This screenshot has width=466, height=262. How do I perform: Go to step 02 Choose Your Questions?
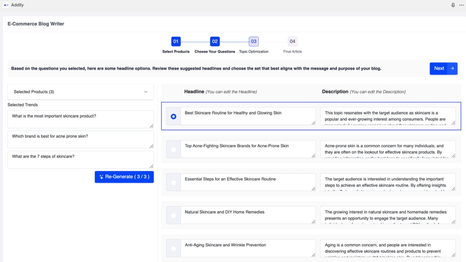tap(215, 41)
